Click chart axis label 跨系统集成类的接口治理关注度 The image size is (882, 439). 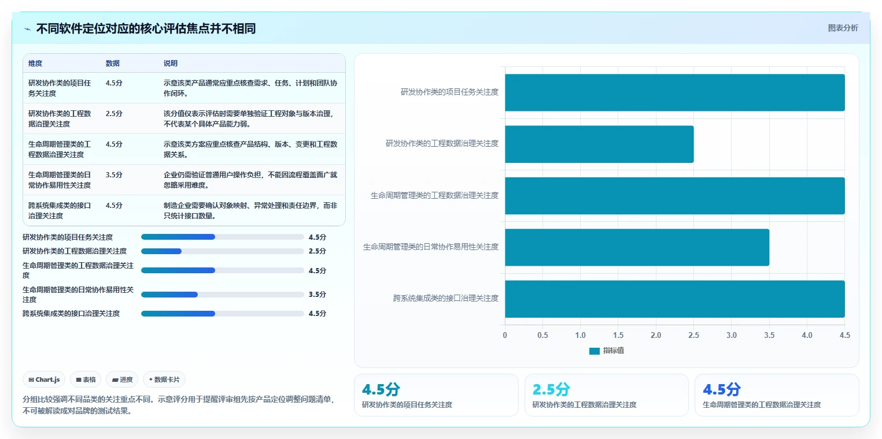pyautogui.click(x=446, y=298)
